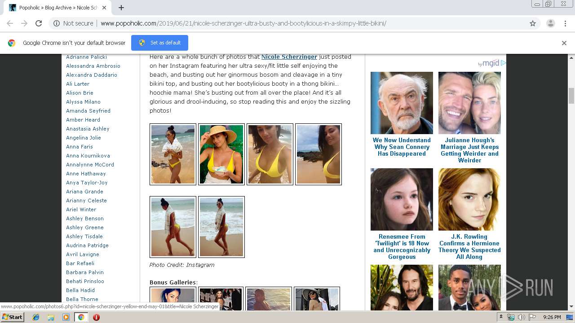The width and height of the screenshot is (575, 323).
Task: Open the file explorer taskbar icon
Action: tap(51, 317)
